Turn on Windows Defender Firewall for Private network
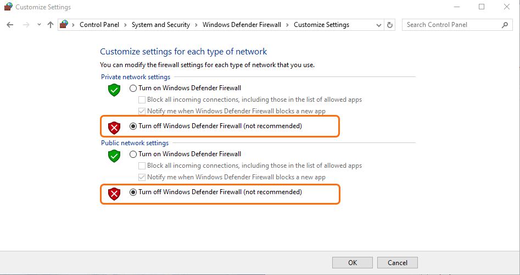This screenshot has width=520, height=275. coord(133,88)
